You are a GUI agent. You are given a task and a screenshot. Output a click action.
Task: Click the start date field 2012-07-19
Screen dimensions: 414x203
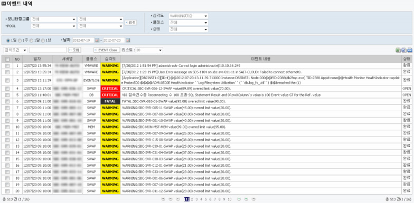coord(83,40)
